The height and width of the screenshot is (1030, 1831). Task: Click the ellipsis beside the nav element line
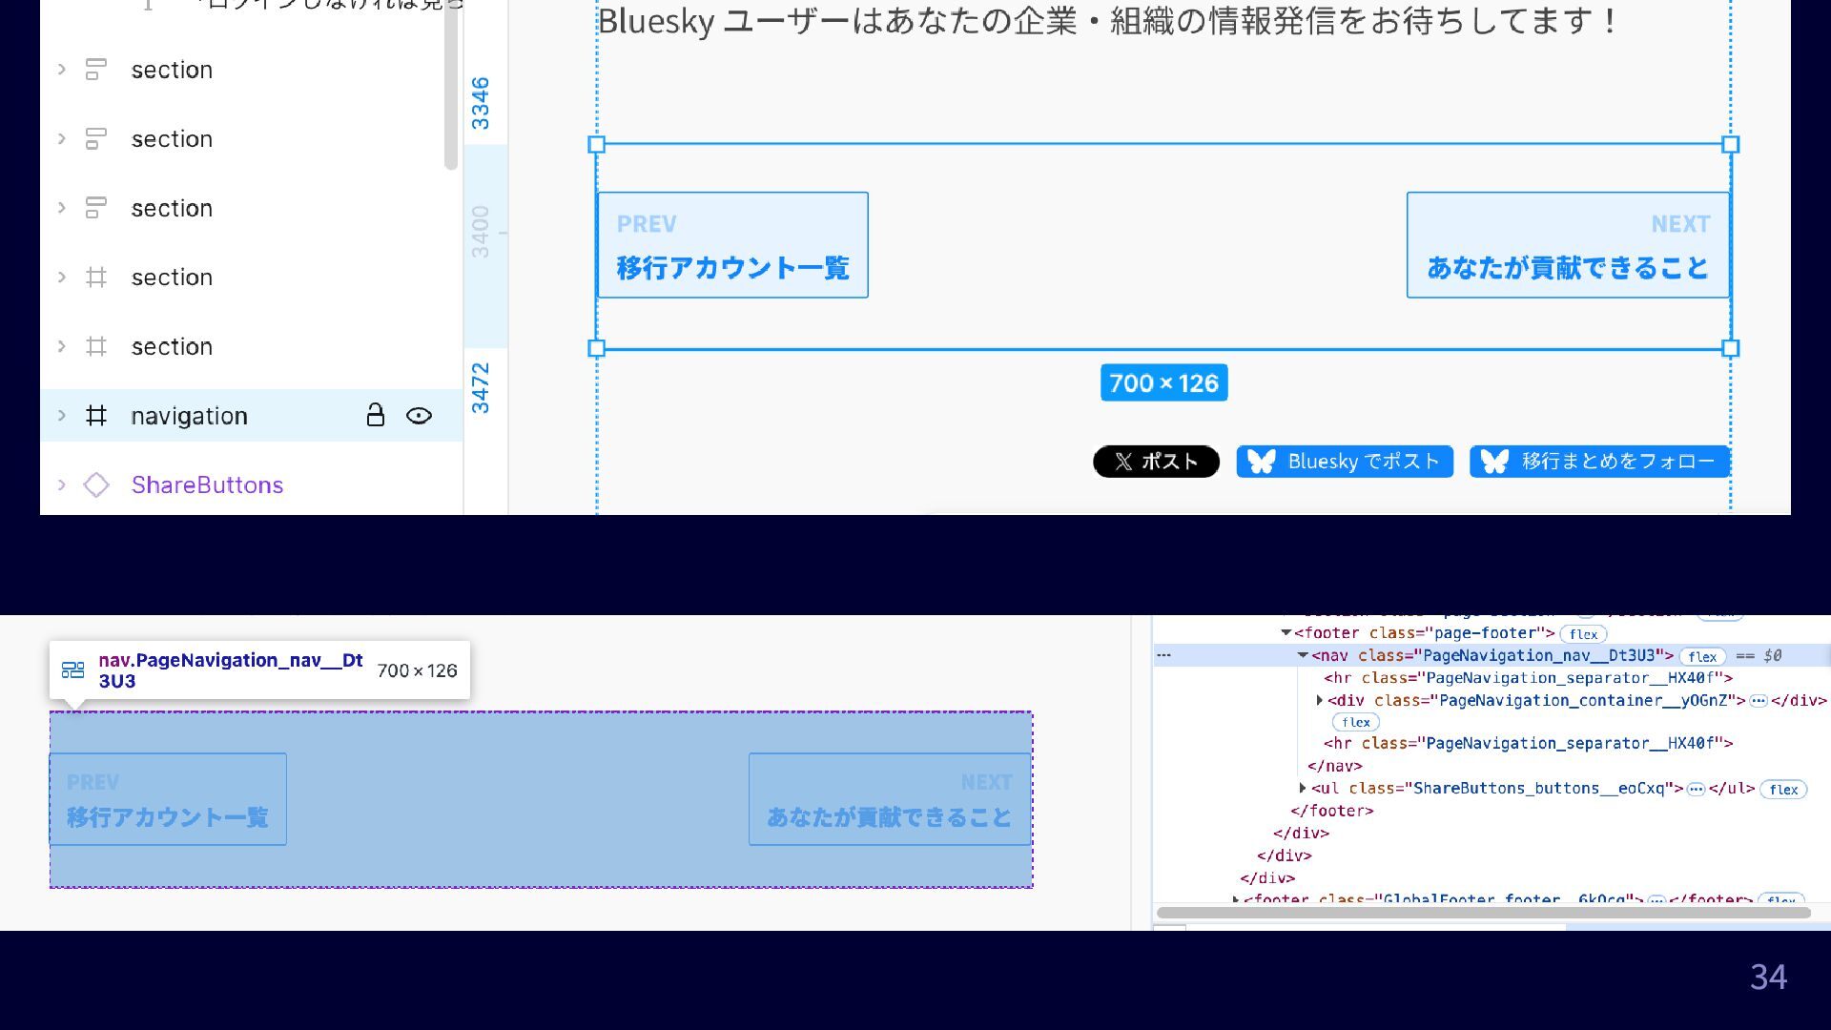click(1163, 655)
